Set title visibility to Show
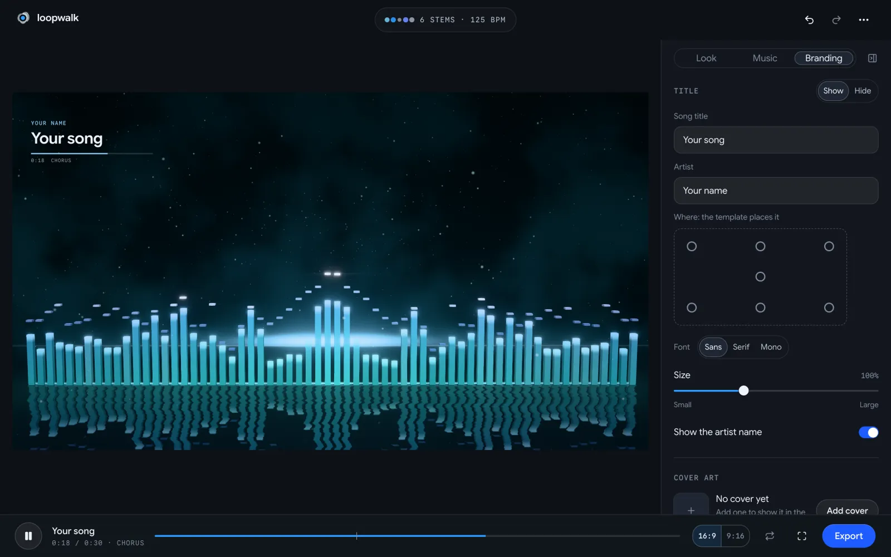Image resolution: width=891 pixels, height=557 pixels. [x=833, y=91]
